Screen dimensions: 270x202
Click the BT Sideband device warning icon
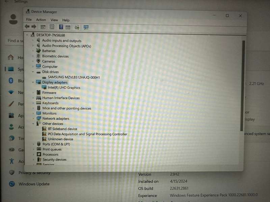tap(44, 129)
